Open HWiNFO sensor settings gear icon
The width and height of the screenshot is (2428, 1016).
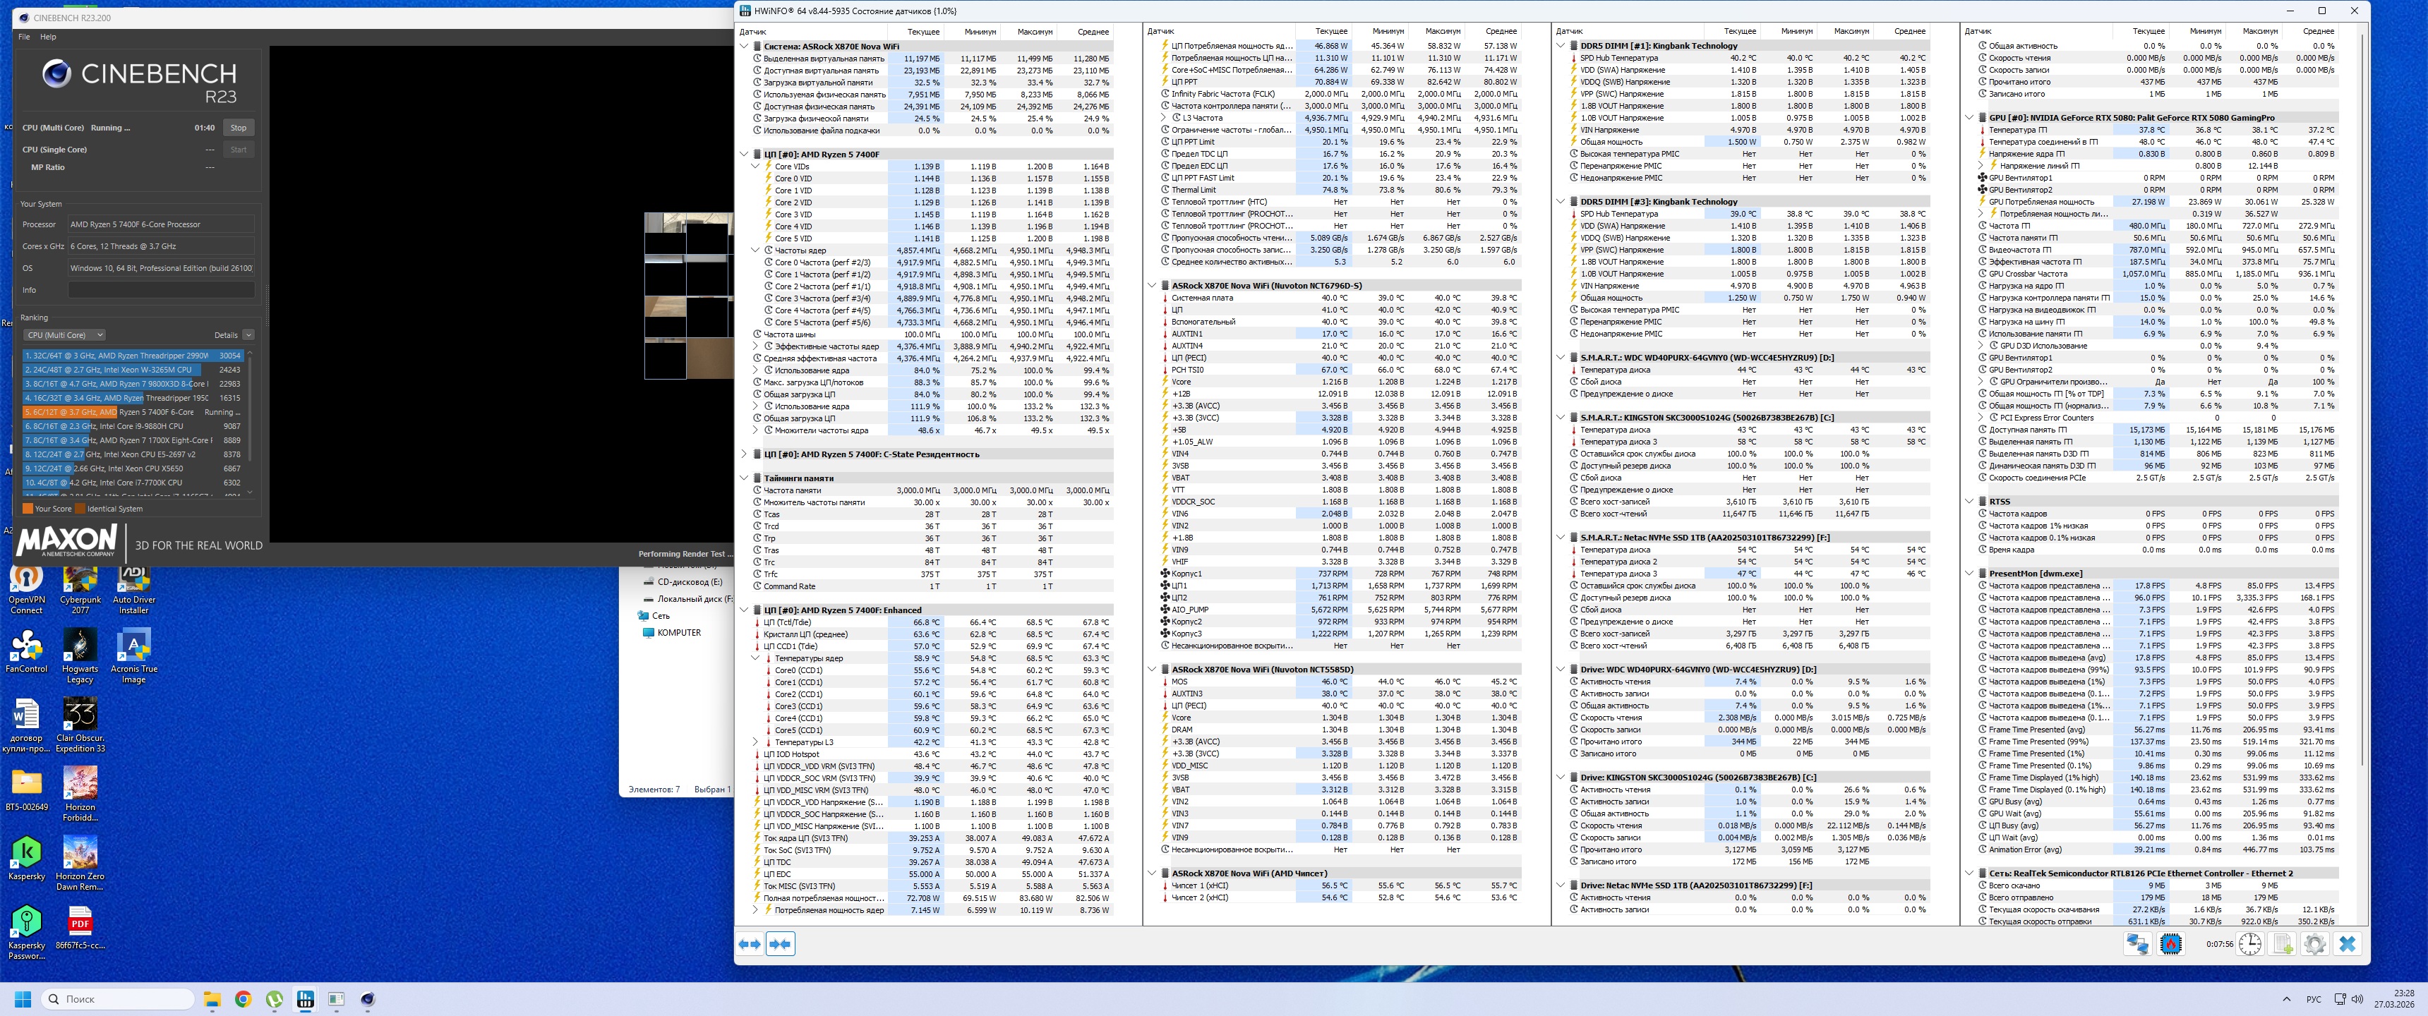2314,943
